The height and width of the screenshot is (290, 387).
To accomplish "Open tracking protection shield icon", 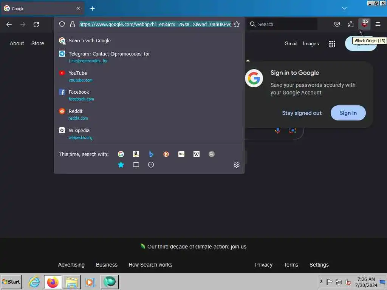I will tap(62, 24).
